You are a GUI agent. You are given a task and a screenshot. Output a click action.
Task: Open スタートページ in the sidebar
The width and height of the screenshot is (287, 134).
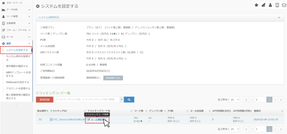click(16, 3)
